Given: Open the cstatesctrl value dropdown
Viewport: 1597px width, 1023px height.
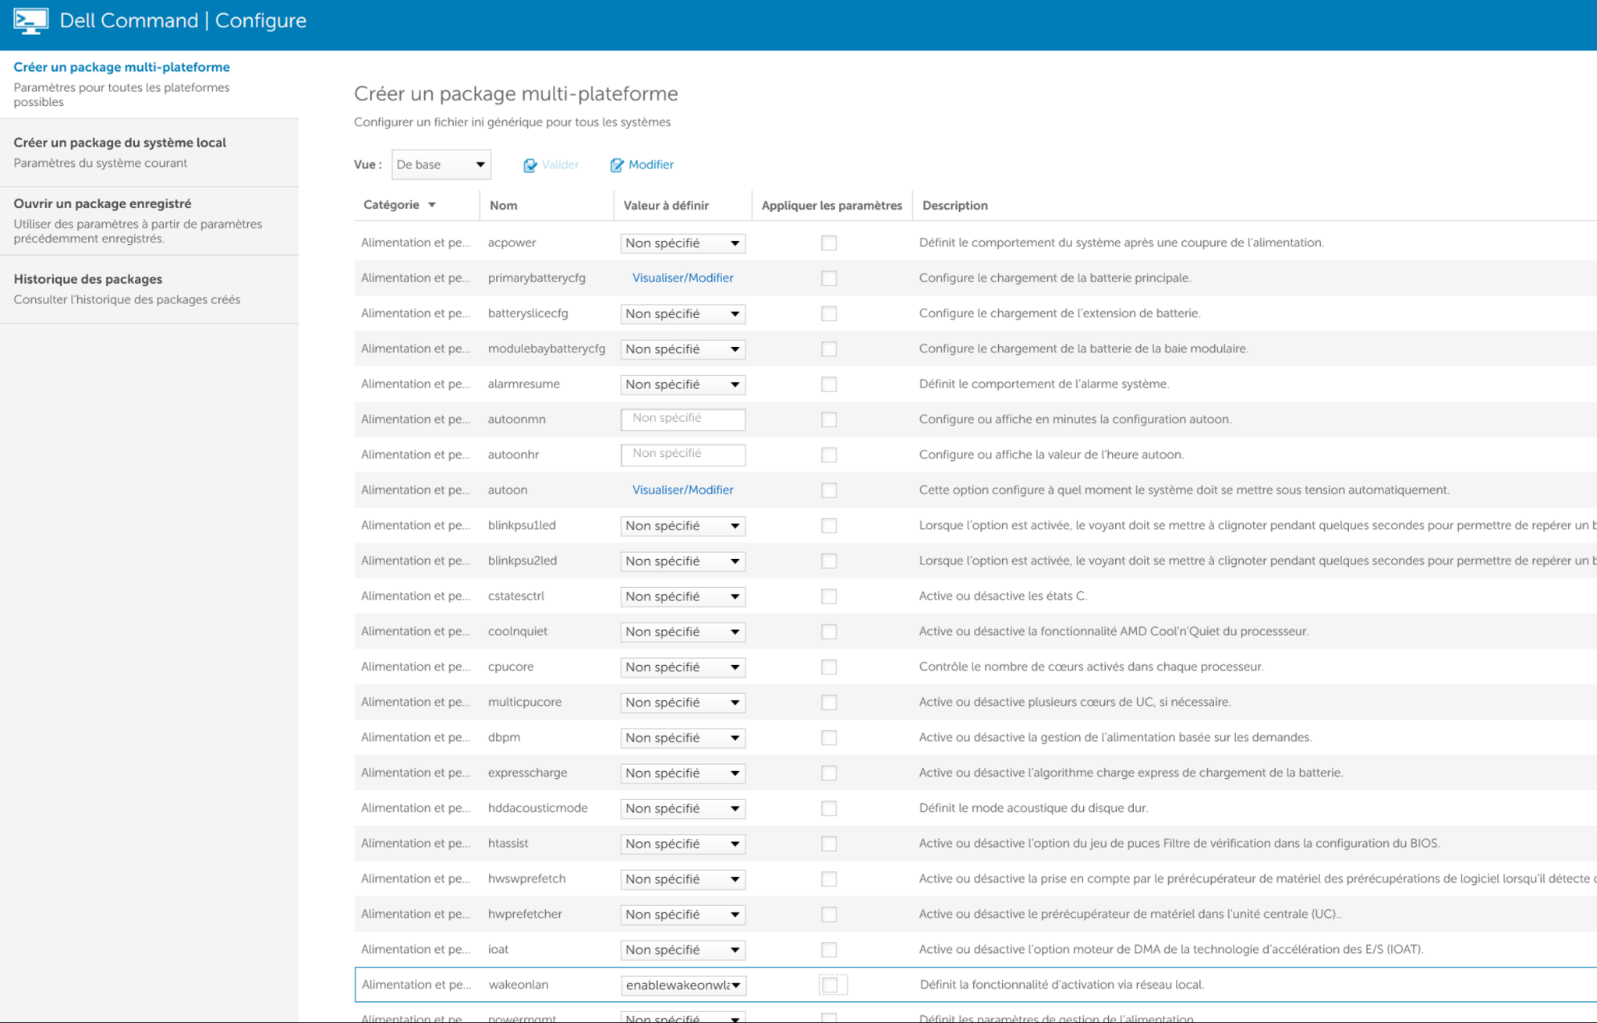Looking at the screenshot, I should pyautogui.click(x=682, y=596).
